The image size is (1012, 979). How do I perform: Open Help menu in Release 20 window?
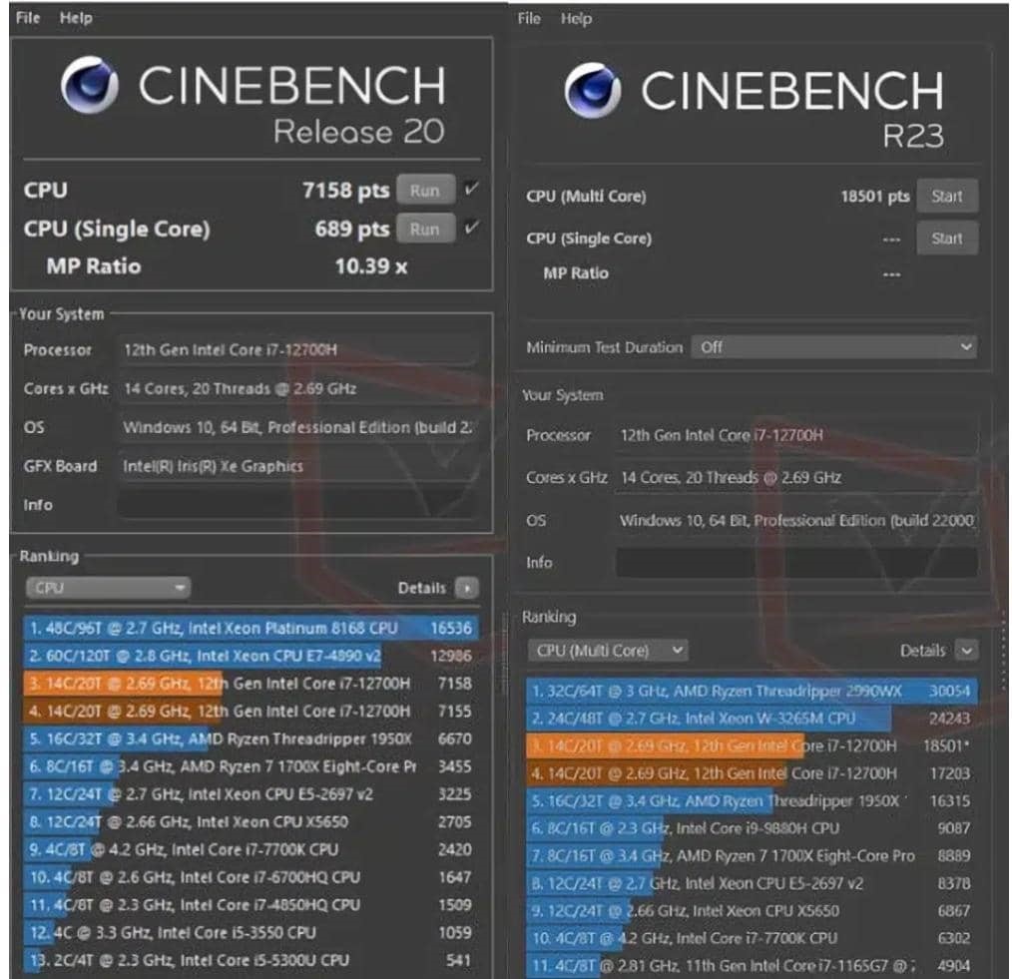tap(76, 18)
